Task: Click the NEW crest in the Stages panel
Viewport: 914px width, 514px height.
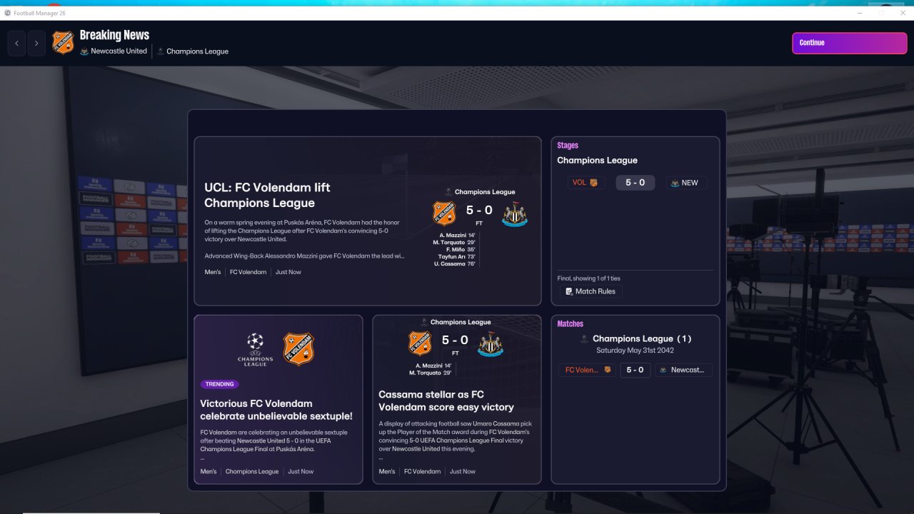Action: [x=675, y=183]
